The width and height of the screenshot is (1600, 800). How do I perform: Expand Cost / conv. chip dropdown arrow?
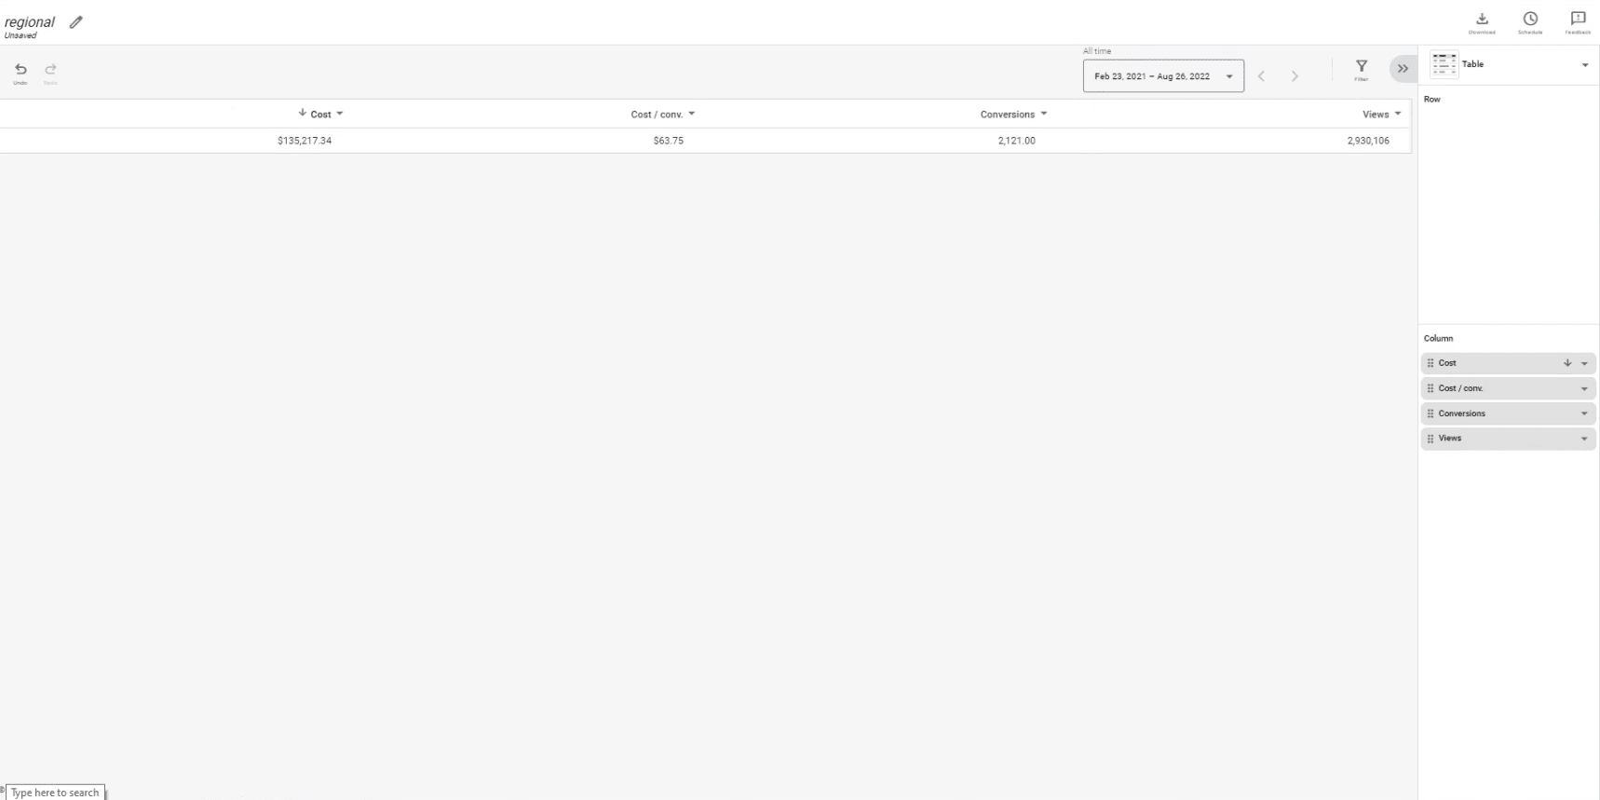coord(1584,389)
